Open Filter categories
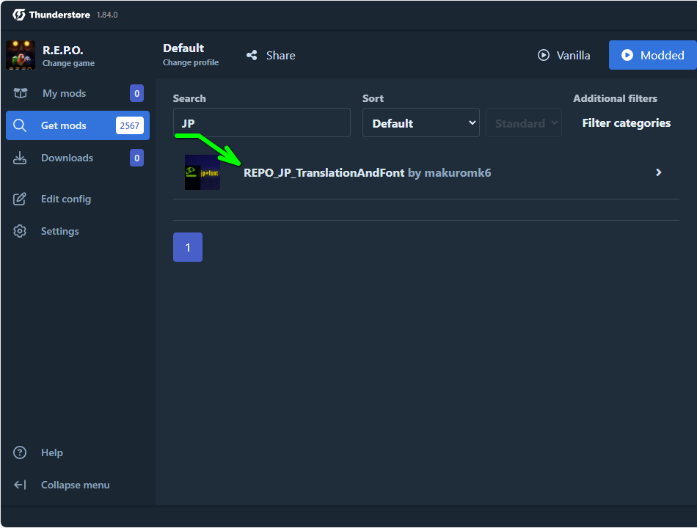Image resolution: width=697 pixels, height=528 pixels. point(627,122)
